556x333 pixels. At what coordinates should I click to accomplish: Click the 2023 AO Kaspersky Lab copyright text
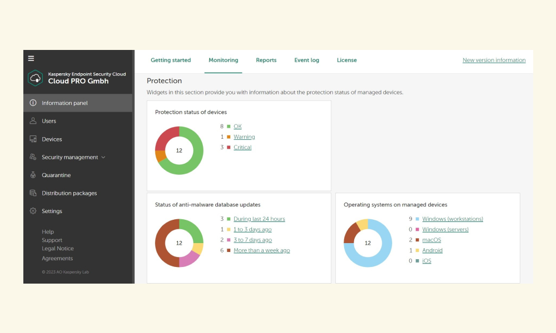(x=65, y=272)
